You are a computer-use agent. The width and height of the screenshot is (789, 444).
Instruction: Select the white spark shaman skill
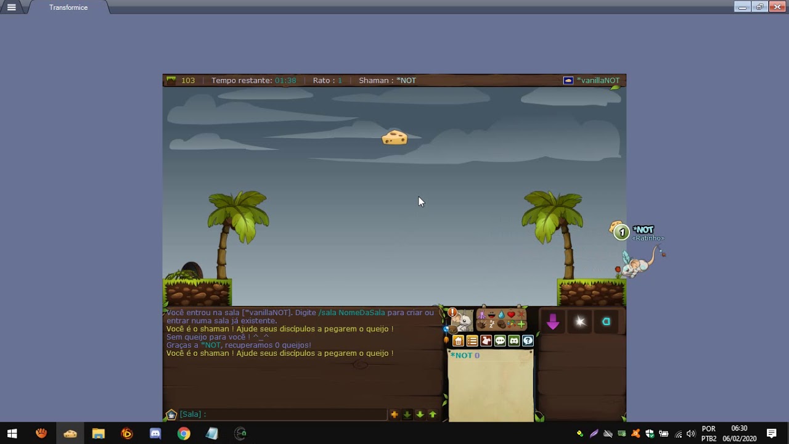579,321
